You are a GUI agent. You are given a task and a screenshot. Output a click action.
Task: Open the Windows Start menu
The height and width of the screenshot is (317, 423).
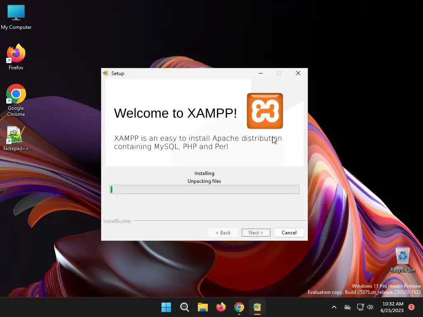click(x=166, y=307)
